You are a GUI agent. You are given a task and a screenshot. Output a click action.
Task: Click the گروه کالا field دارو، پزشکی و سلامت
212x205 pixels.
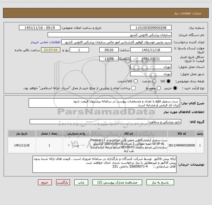[105, 122]
